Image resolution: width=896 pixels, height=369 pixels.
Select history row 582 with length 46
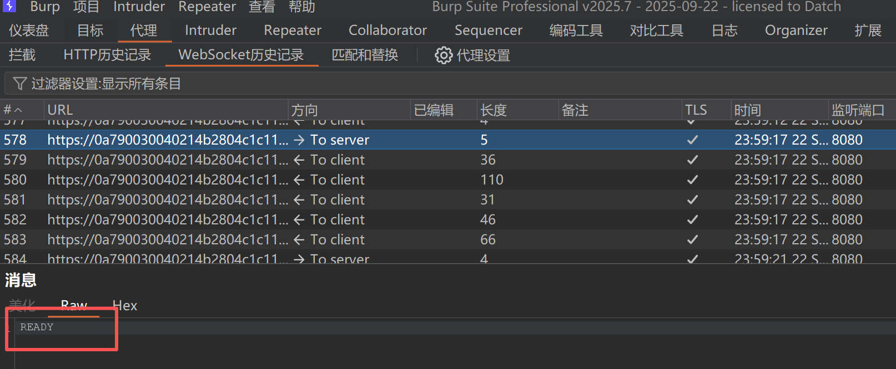click(x=448, y=220)
